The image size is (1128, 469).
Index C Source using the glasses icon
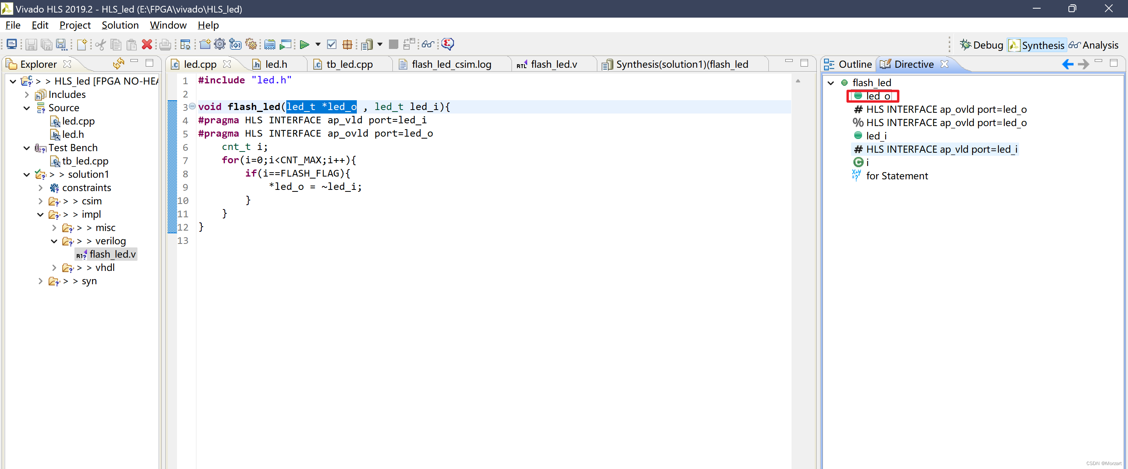[428, 44]
